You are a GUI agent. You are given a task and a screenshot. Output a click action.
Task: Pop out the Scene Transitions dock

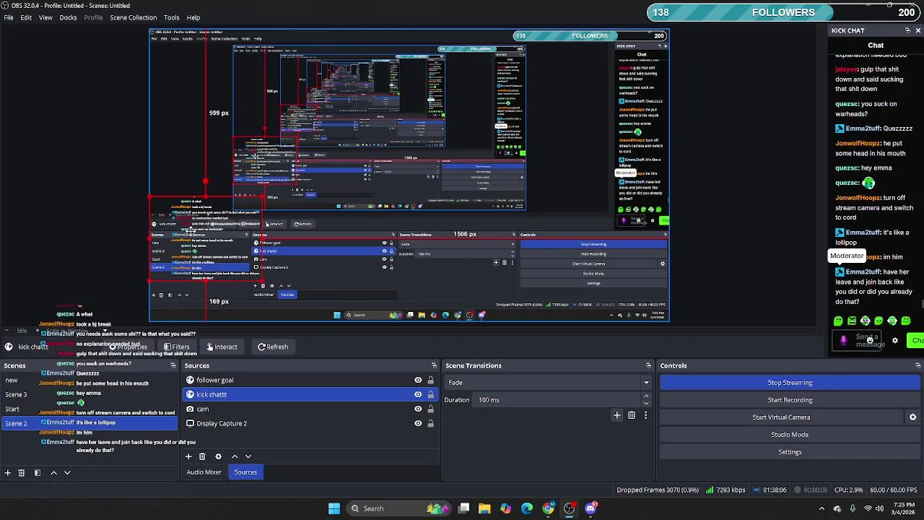648,365
